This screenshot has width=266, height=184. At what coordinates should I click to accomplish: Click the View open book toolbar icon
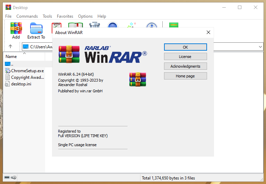[76, 25]
